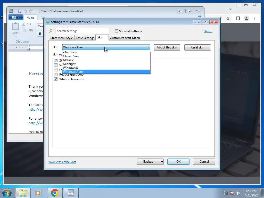
Task: Click the ruler indent marker in WordPad
Action: (x=29, y=48)
